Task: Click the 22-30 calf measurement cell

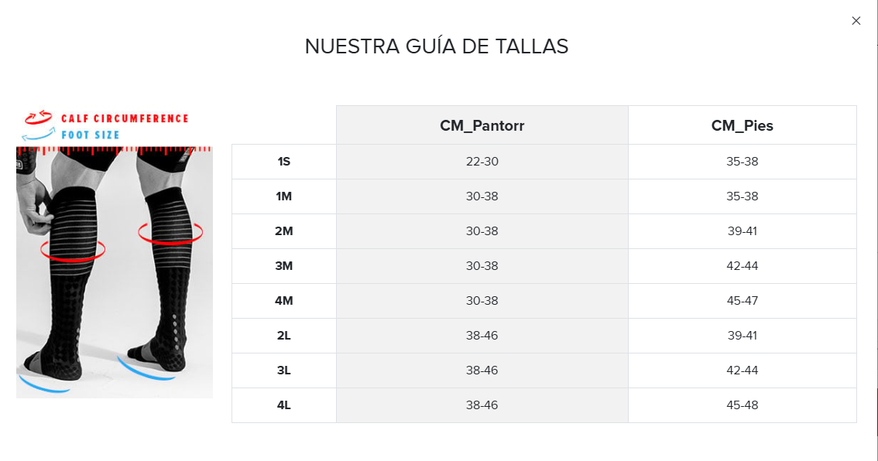Action: (482, 162)
